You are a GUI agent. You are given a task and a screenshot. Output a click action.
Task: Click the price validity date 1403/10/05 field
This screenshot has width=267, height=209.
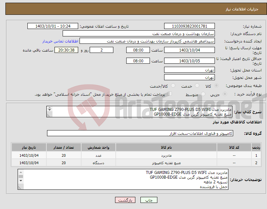tap(190, 61)
